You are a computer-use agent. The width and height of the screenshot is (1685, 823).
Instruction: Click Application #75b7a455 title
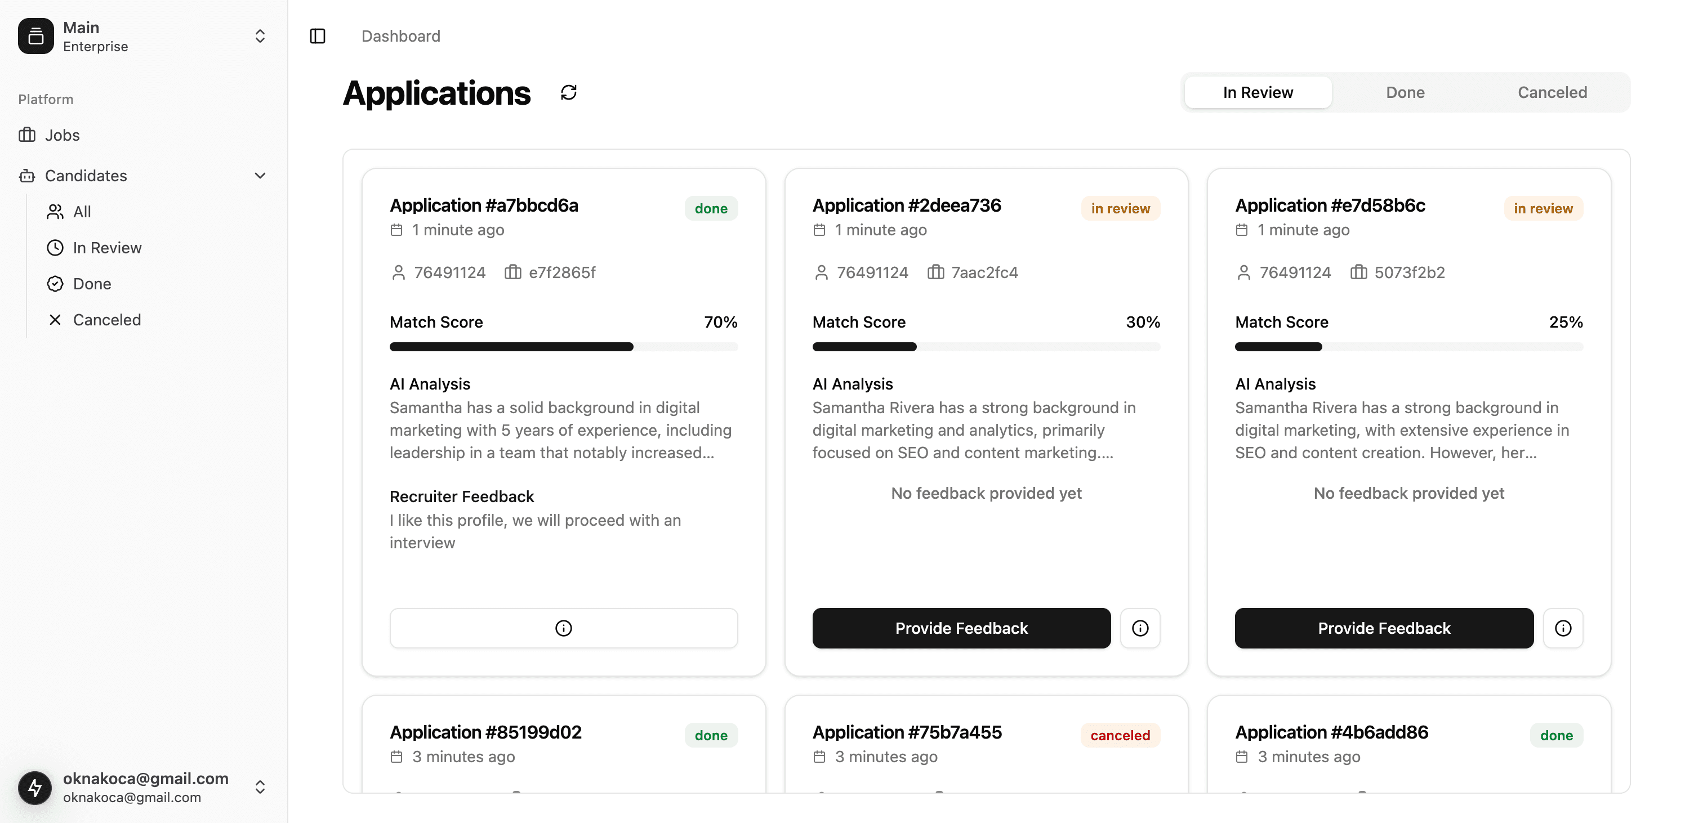click(907, 732)
